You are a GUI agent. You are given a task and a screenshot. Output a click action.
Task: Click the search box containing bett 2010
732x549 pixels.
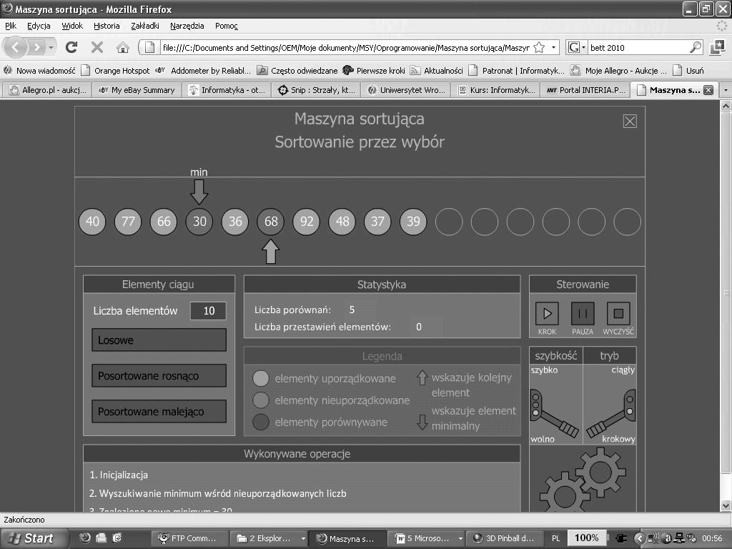pos(638,47)
